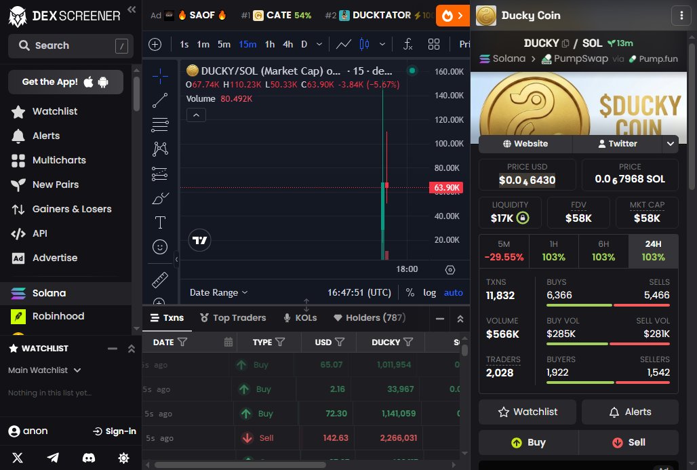Expand the timeframe dropdown after D

pyautogui.click(x=319, y=44)
